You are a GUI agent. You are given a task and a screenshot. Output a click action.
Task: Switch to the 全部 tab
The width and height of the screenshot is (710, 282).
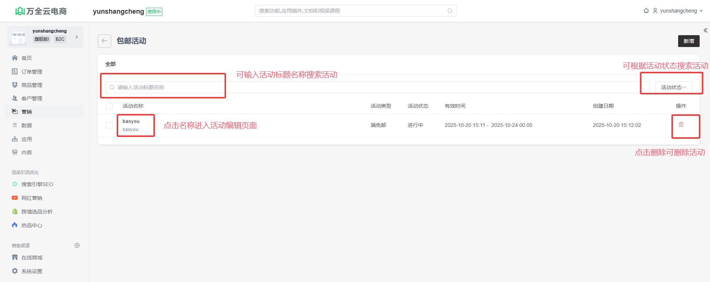(x=110, y=64)
